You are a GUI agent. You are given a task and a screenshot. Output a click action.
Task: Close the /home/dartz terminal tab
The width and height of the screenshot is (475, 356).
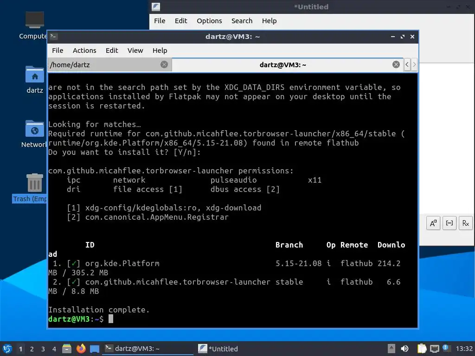point(164,64)
